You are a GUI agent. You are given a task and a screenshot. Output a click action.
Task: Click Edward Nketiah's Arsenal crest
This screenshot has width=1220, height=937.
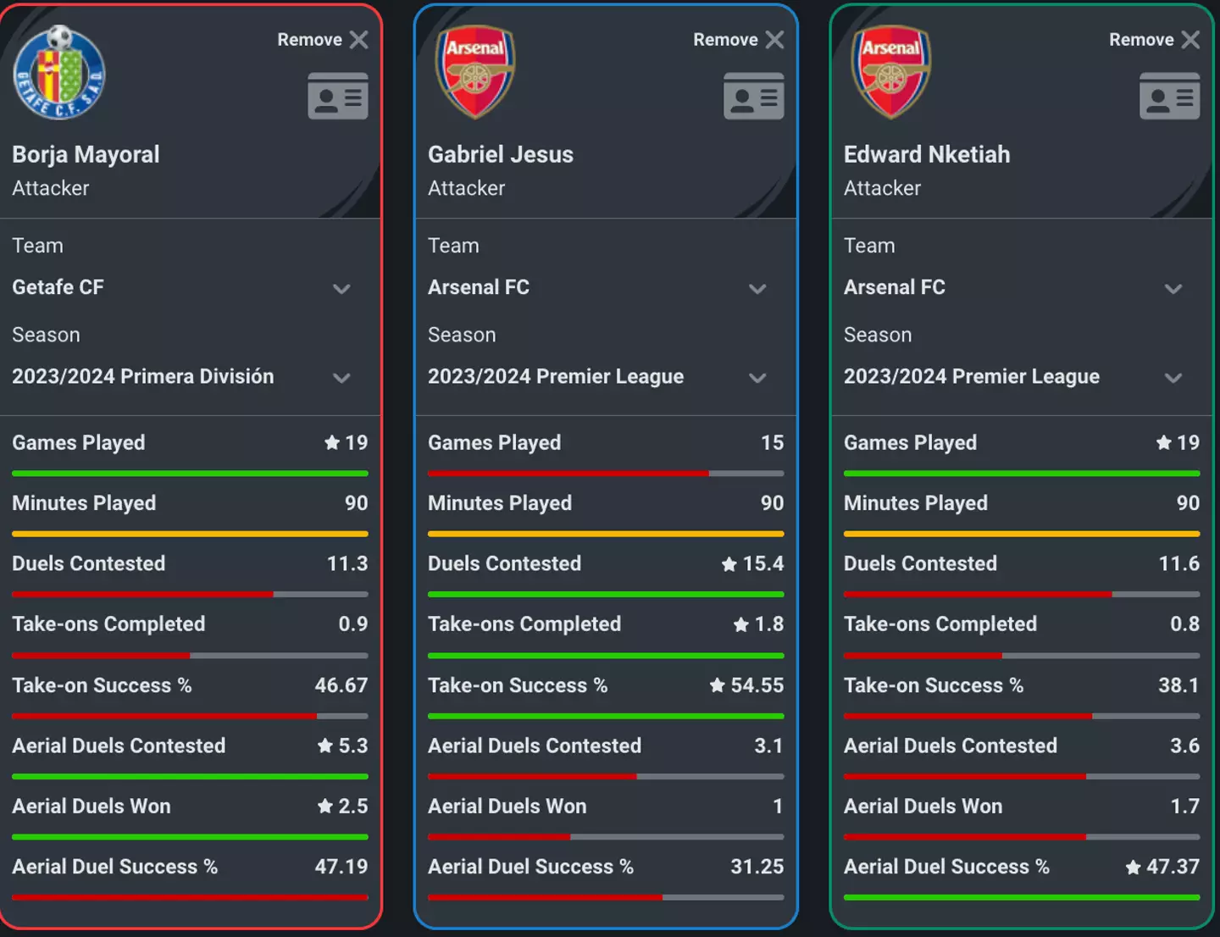tap(890, 72)
